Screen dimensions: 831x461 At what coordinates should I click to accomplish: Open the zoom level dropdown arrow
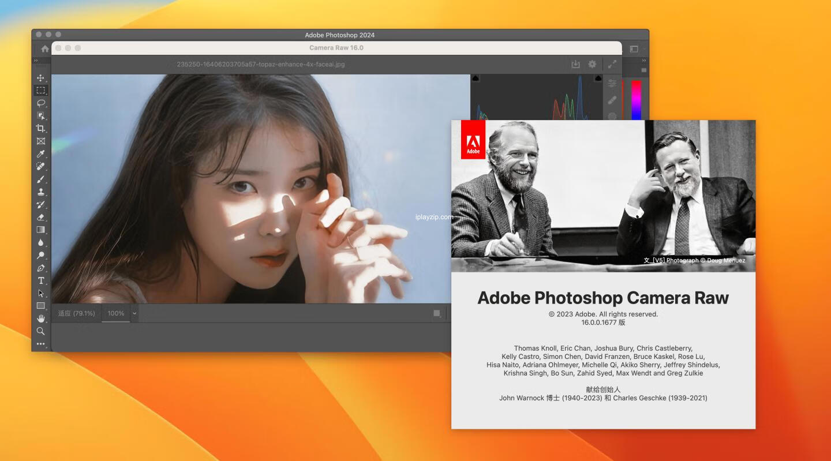134,313
